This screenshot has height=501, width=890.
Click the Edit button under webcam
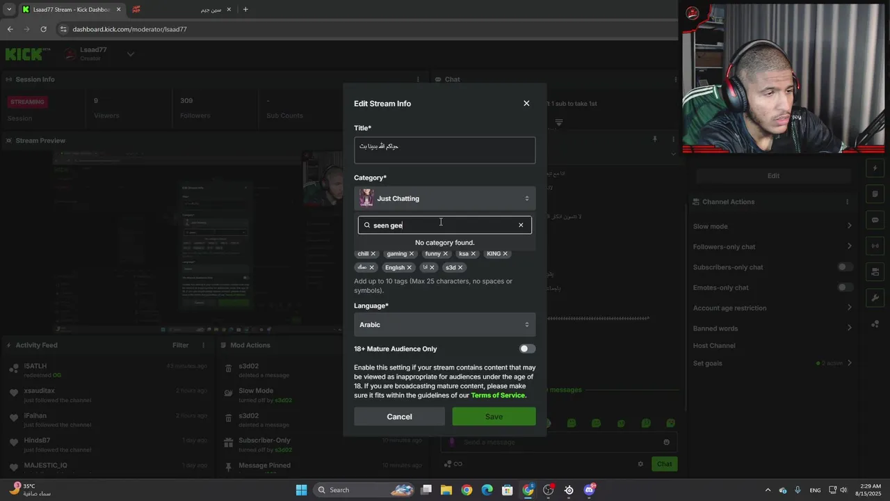(773, 176)
